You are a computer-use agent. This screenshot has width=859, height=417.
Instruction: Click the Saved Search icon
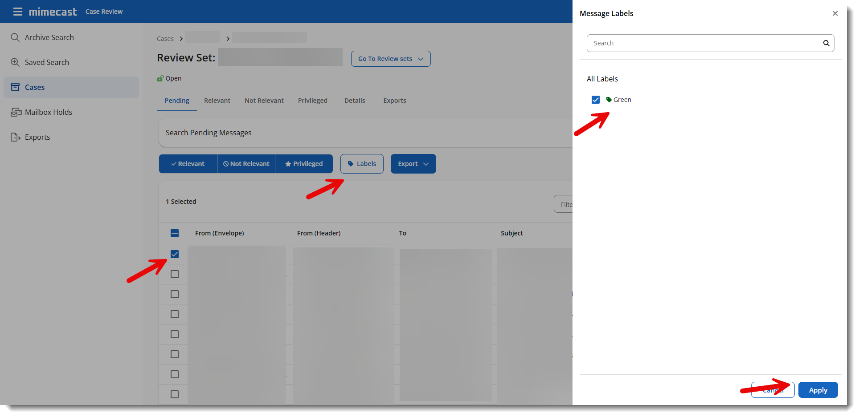tap(15, 62)
